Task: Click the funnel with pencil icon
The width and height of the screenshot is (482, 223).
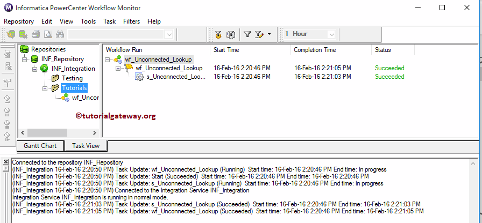Action: pos(259,35)
